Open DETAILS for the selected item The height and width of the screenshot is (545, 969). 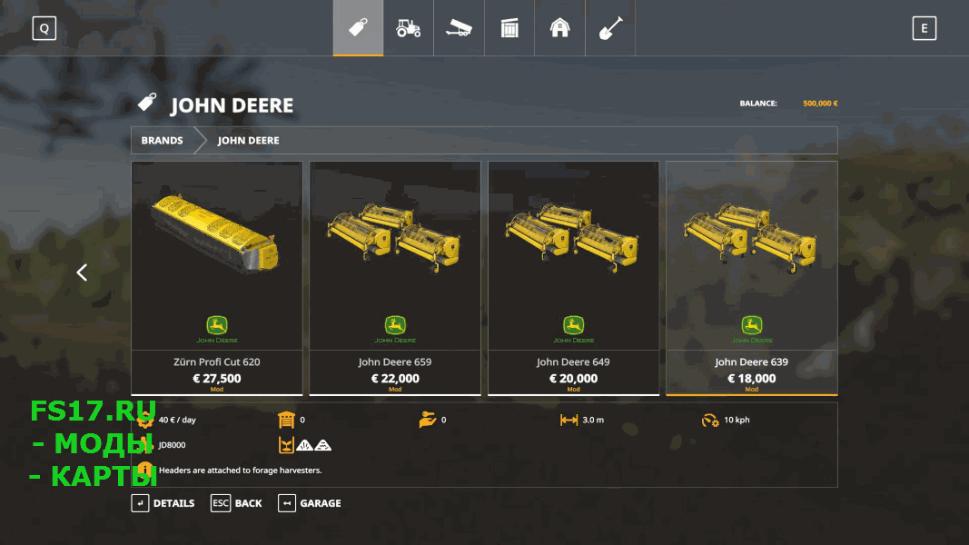pos(163,503)
